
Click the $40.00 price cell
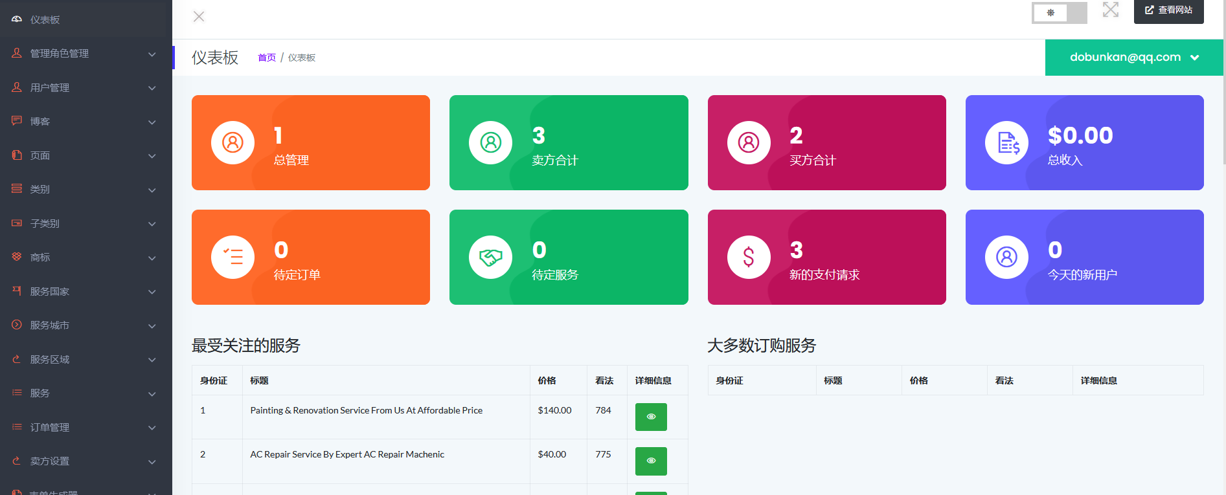tap(552, 454)
